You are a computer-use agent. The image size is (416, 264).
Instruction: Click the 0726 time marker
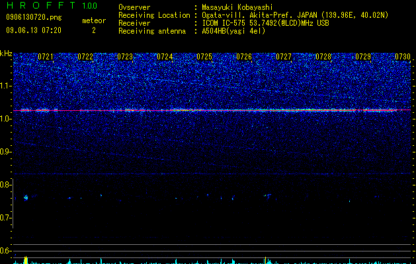click(244, 57)
